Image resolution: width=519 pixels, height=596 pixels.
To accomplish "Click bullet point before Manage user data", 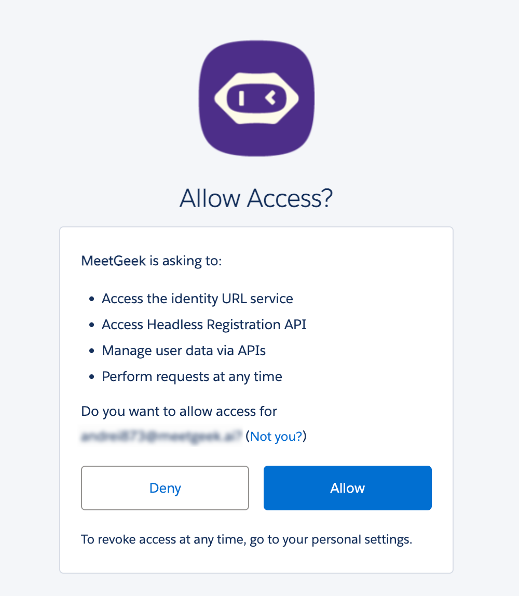I will [x=92, y=351].
